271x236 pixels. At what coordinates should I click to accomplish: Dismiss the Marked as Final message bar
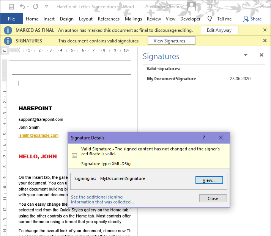(x=265, y=30)
